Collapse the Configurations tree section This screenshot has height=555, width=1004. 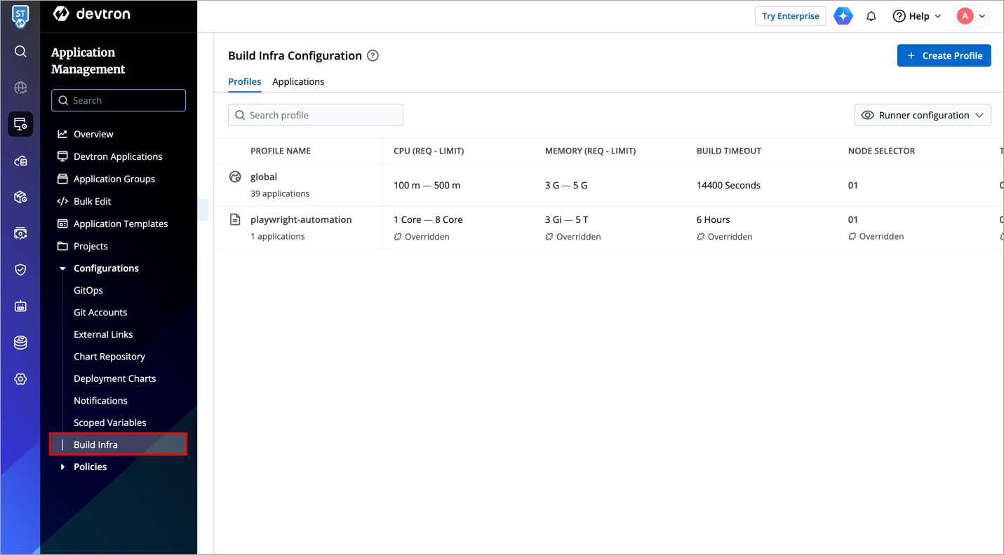[62, 268]
